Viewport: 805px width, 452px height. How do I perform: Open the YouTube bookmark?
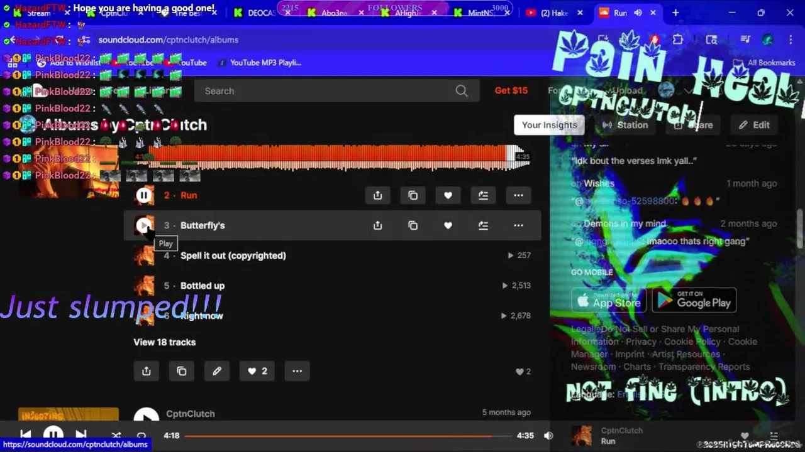(187, 63)
